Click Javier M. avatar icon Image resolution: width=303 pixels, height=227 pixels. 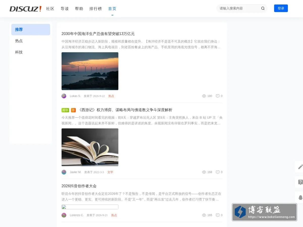click(64, 172)
